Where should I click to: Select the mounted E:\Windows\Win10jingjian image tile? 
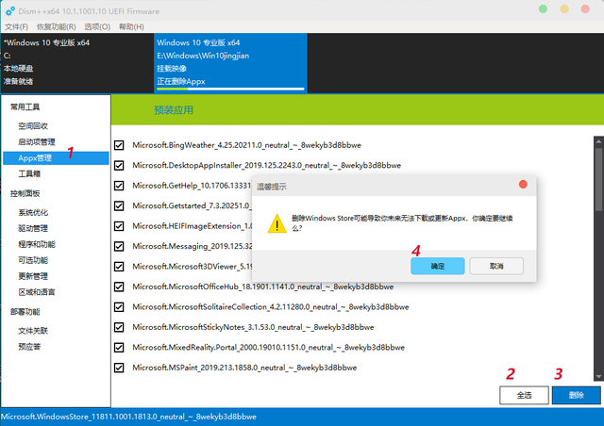click(230, 63)
